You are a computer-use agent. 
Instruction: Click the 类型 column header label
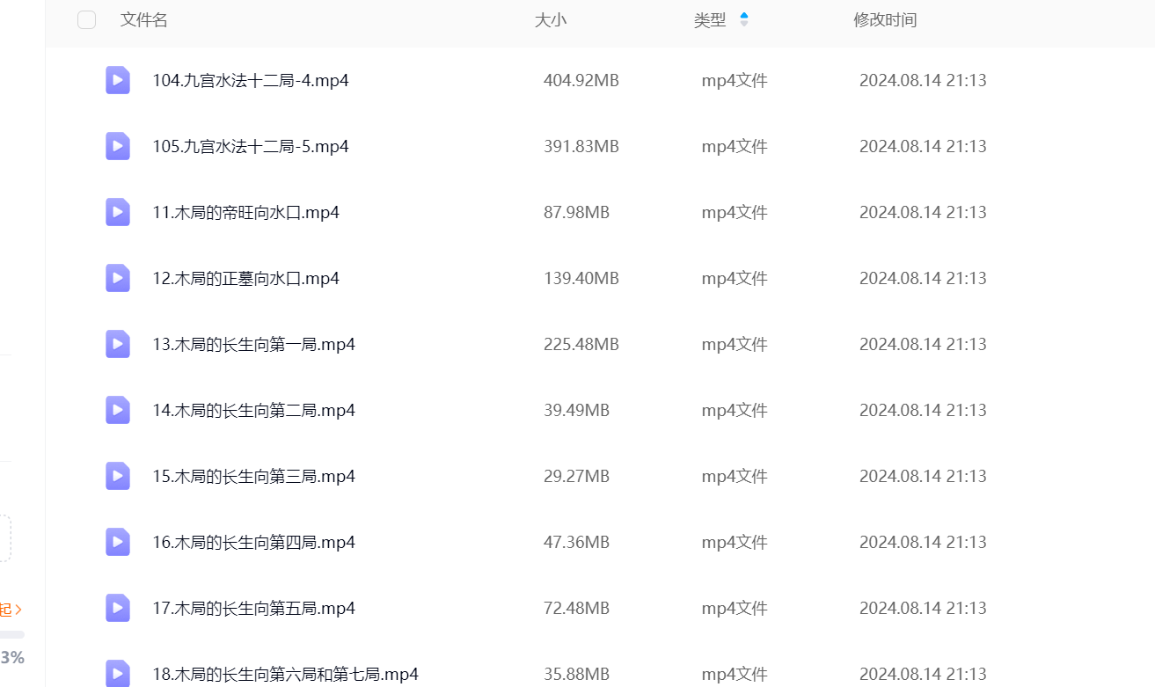point(709,20)
